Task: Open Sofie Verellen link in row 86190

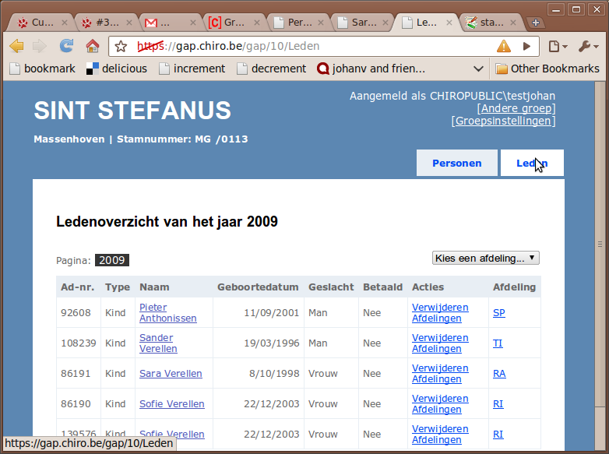Action: (171, 404)
